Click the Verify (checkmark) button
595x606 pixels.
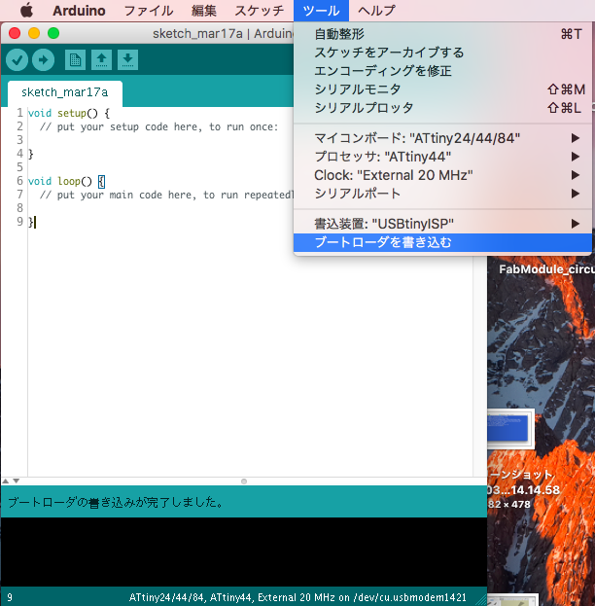click(x=17, y=60)
